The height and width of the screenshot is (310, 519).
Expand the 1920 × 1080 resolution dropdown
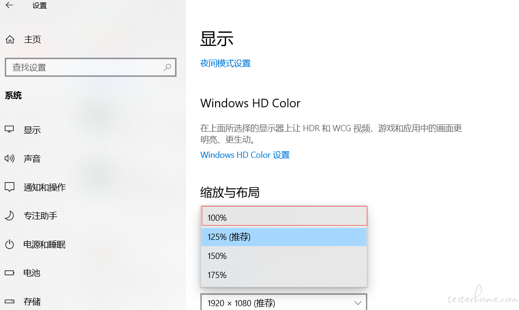pos(284,302)
